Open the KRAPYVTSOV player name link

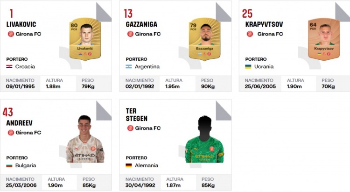coord(264,24)
